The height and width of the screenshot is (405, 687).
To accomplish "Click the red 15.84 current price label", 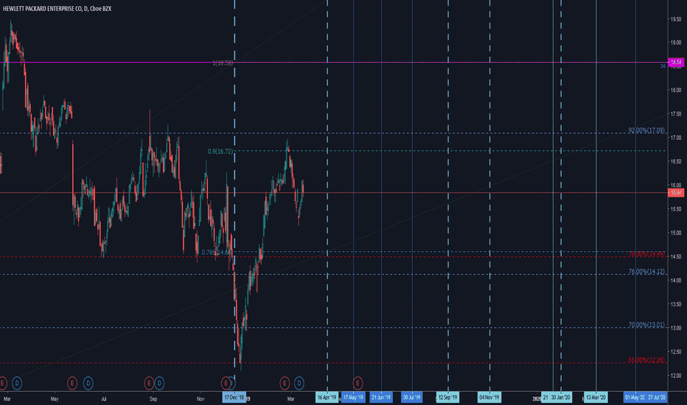I will [676, 193].
